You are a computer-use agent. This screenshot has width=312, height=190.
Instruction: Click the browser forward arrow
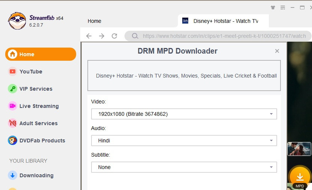[x=102, y=36]
